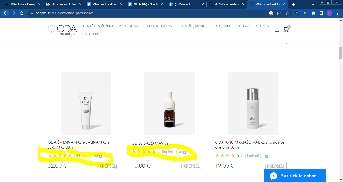Open the shopping cart

point(286,29)
